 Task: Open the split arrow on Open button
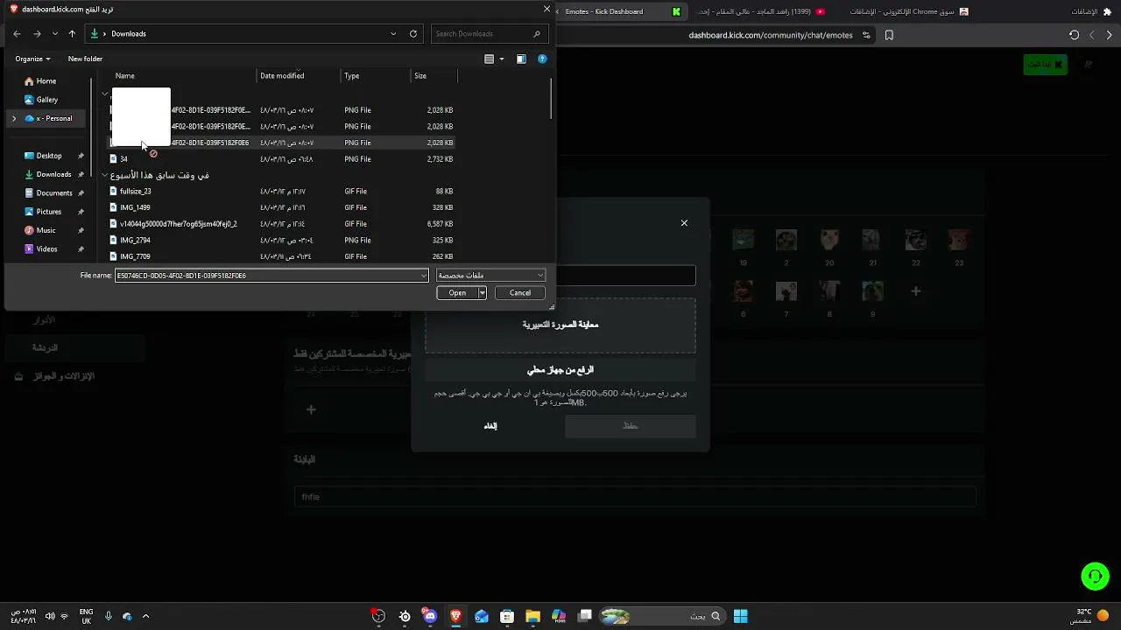482,293
